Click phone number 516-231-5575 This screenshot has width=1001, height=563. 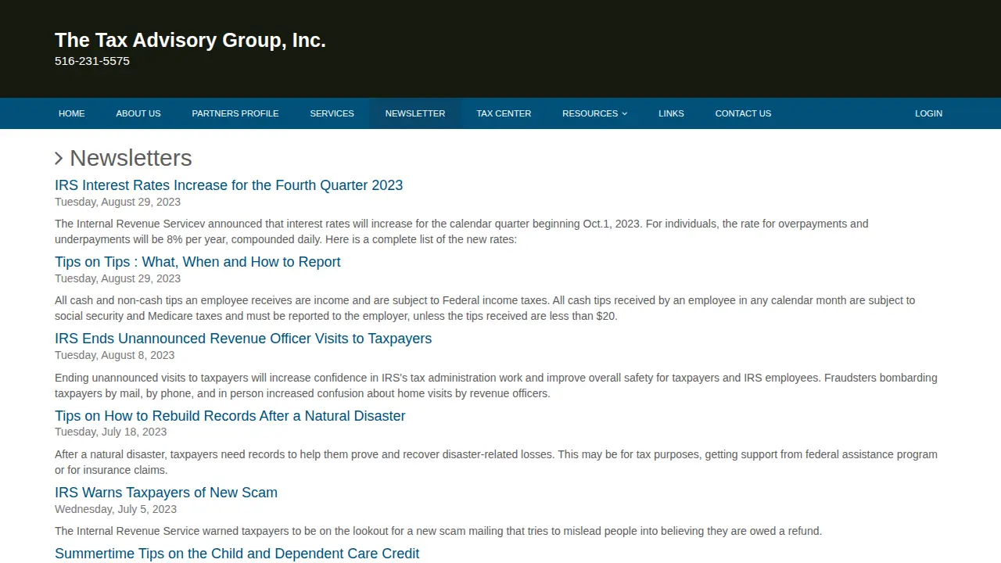pos(92,61)
